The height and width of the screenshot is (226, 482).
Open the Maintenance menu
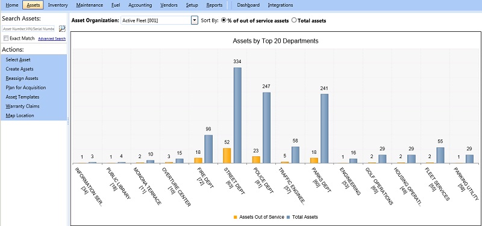pos(89,5)
